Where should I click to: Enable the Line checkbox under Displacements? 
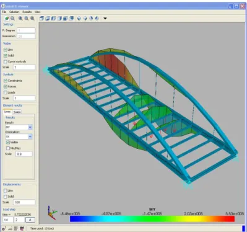[x=6, y=190]
